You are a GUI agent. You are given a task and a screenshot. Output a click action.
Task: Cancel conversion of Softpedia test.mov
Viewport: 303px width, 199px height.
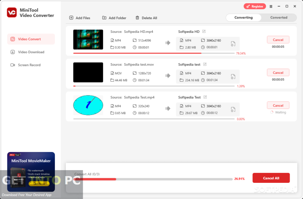(x=278, y=73)
